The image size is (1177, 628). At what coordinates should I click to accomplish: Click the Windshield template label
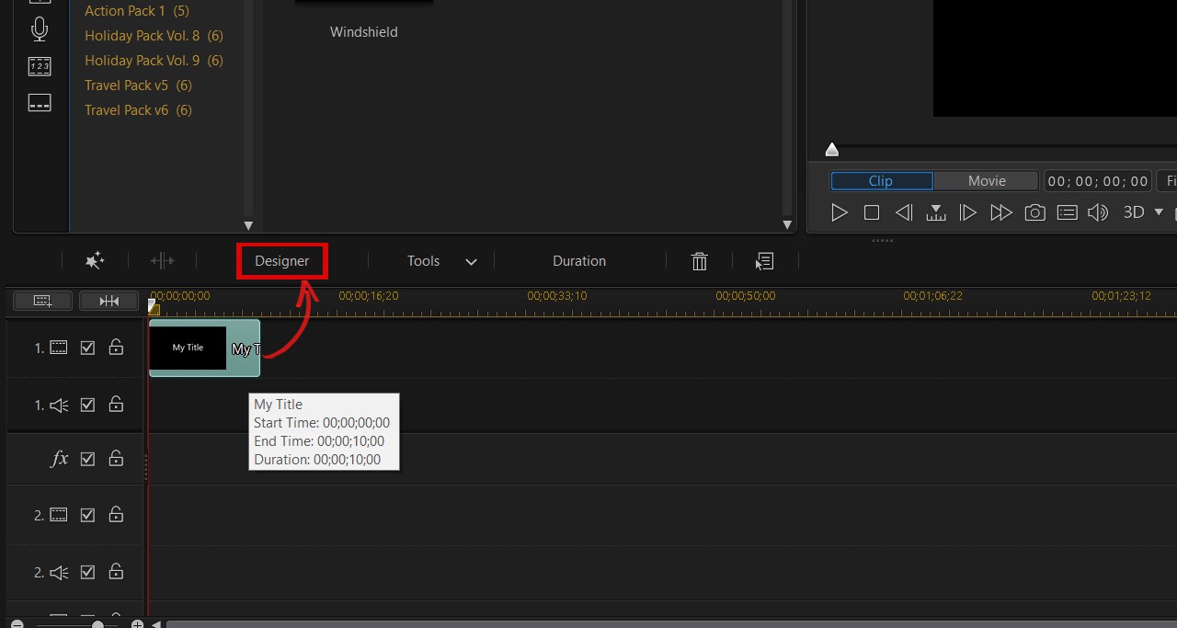pos(364,32)
